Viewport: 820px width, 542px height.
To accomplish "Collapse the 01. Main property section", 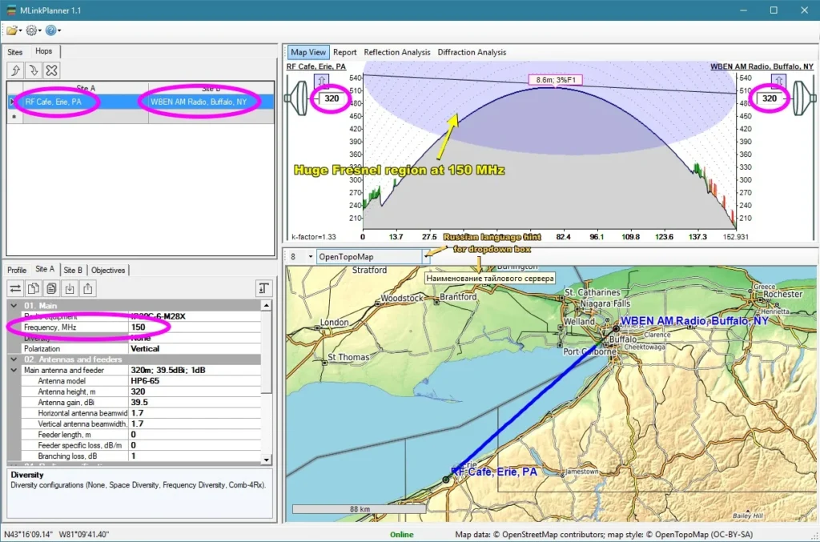I will pos(14,306).
